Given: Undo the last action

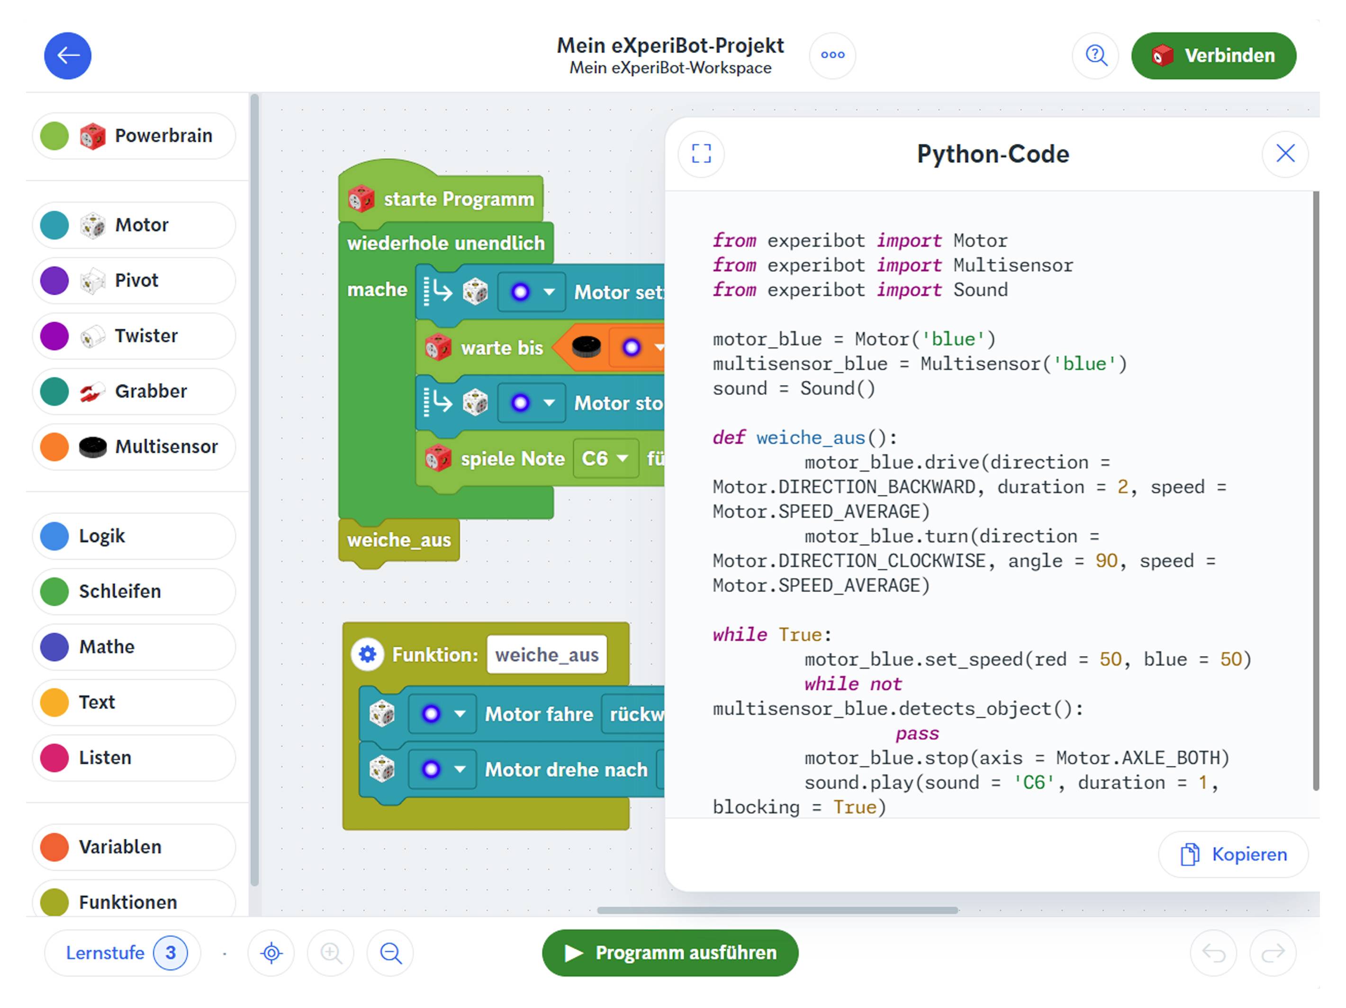Looking at the screenshot, I should [x=1213, y=953].
